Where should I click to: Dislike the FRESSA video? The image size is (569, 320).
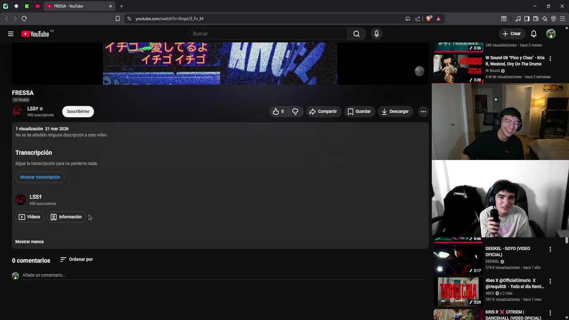point(295,112)
